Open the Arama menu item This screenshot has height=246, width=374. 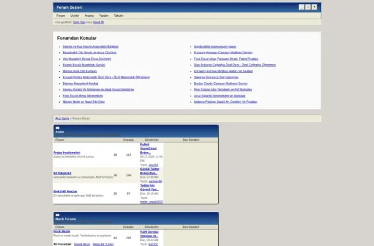tap(89, 16)
